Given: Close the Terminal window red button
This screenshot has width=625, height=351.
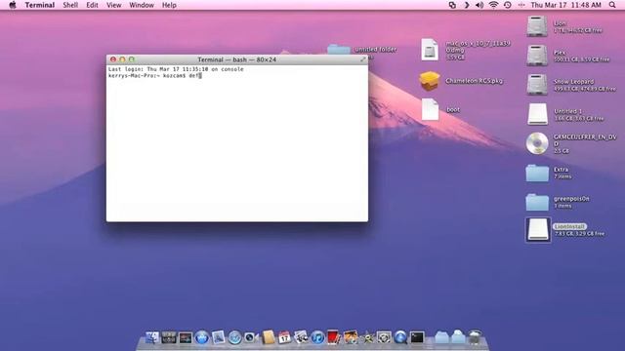Looking at the screenshot, I should tap(113, 59).
